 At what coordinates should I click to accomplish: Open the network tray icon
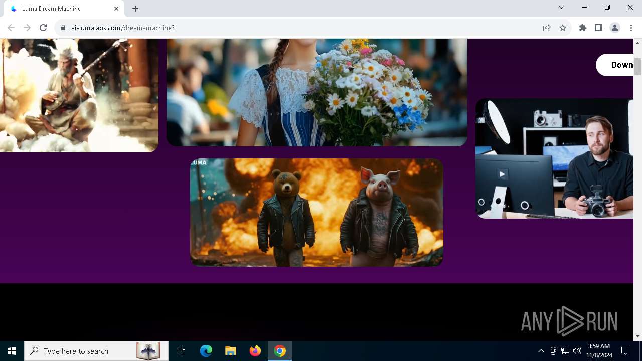(565, 351)
